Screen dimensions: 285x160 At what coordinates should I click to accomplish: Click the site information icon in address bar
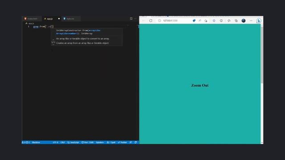[x=159, y=21]
